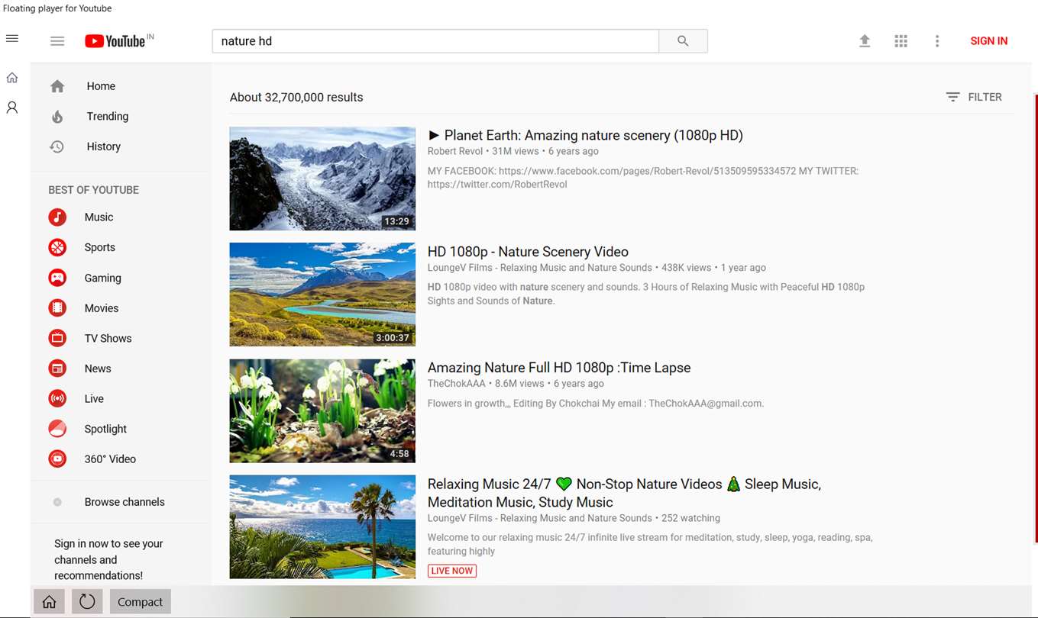
Task: Click the SIGN IN link
Action: click(989, 41)
